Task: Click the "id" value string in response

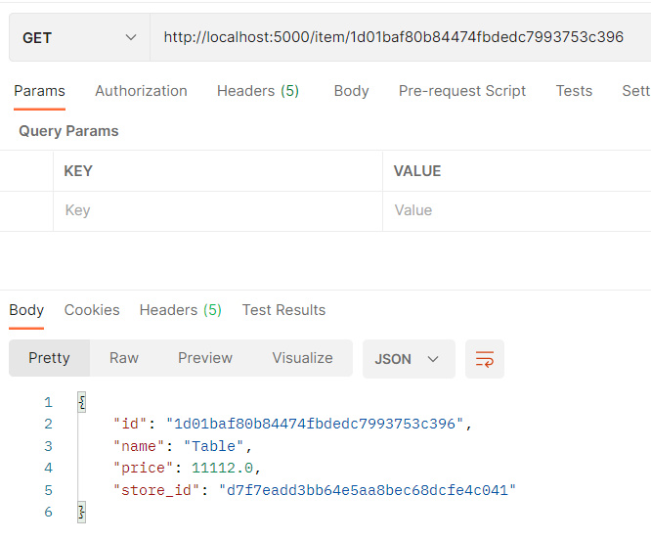Action: point(315,425)
